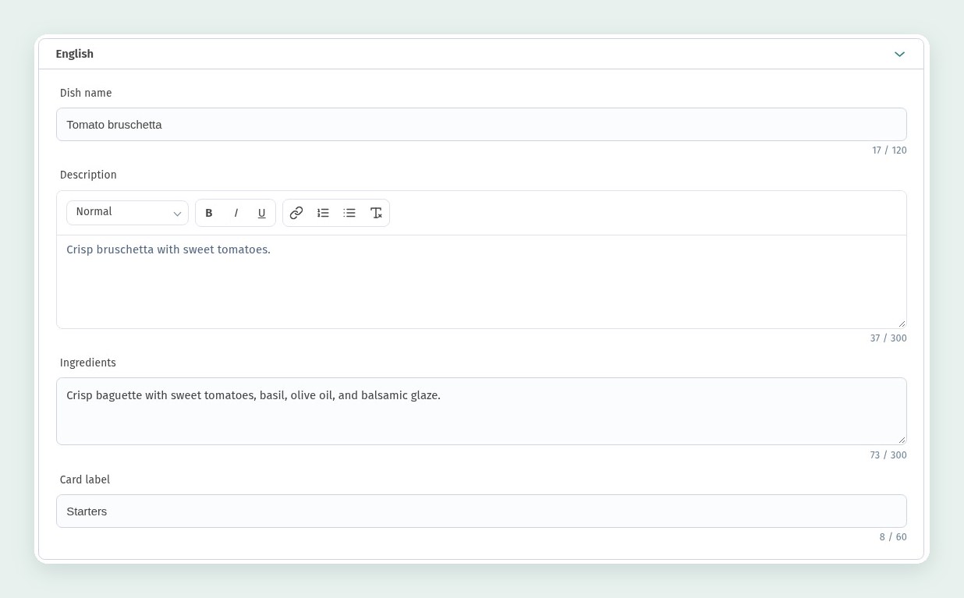Click the 8 / 60 character counter
This screenshot has height=598, width=964.
(893, 537)
